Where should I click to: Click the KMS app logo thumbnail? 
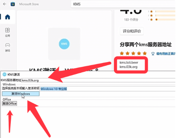point(64,44)
